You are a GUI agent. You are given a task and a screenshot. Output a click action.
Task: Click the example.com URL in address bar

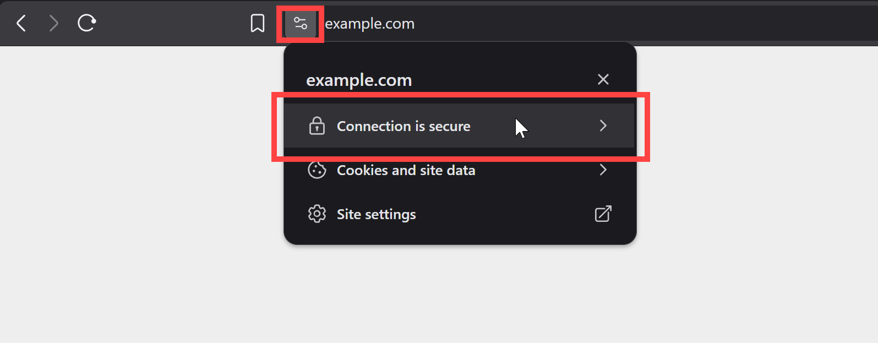click(369, 24)
